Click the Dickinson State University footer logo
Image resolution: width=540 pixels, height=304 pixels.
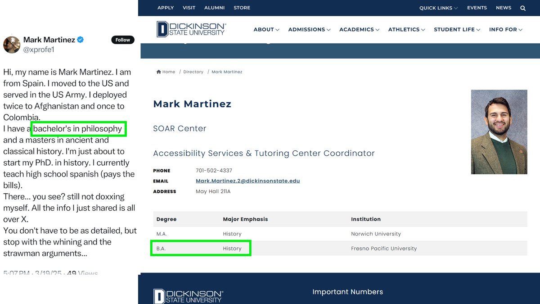pos(188,296)
